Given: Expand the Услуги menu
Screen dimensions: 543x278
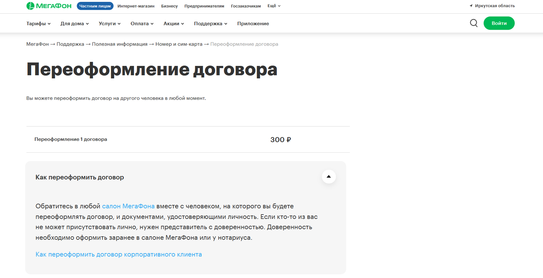Looking at the screenshot, I should pos(110,24).
